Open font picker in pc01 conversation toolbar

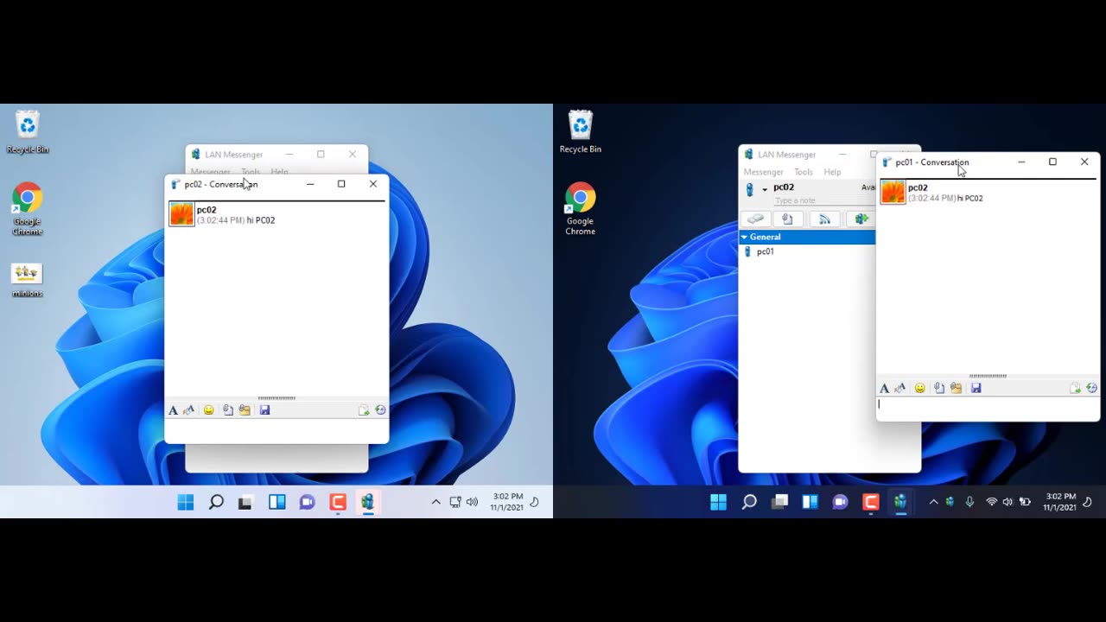[x=884, y=389]
